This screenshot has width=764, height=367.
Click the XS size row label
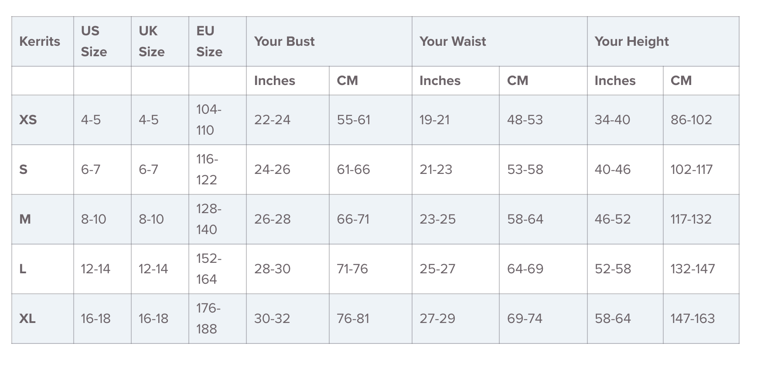coord(28,120)
